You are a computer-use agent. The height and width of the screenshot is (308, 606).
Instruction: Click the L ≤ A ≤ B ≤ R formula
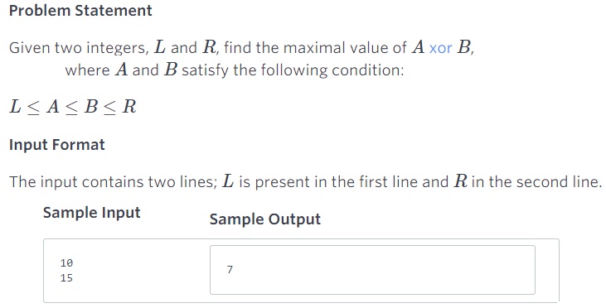pos(73,107)
